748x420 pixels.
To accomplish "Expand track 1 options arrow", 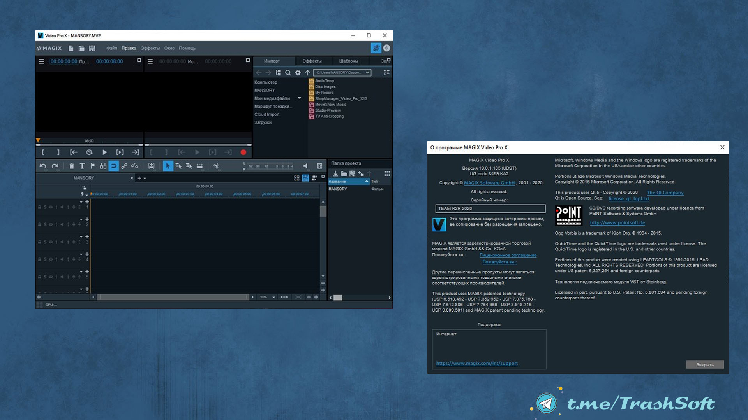I will [x=81, y=202].
